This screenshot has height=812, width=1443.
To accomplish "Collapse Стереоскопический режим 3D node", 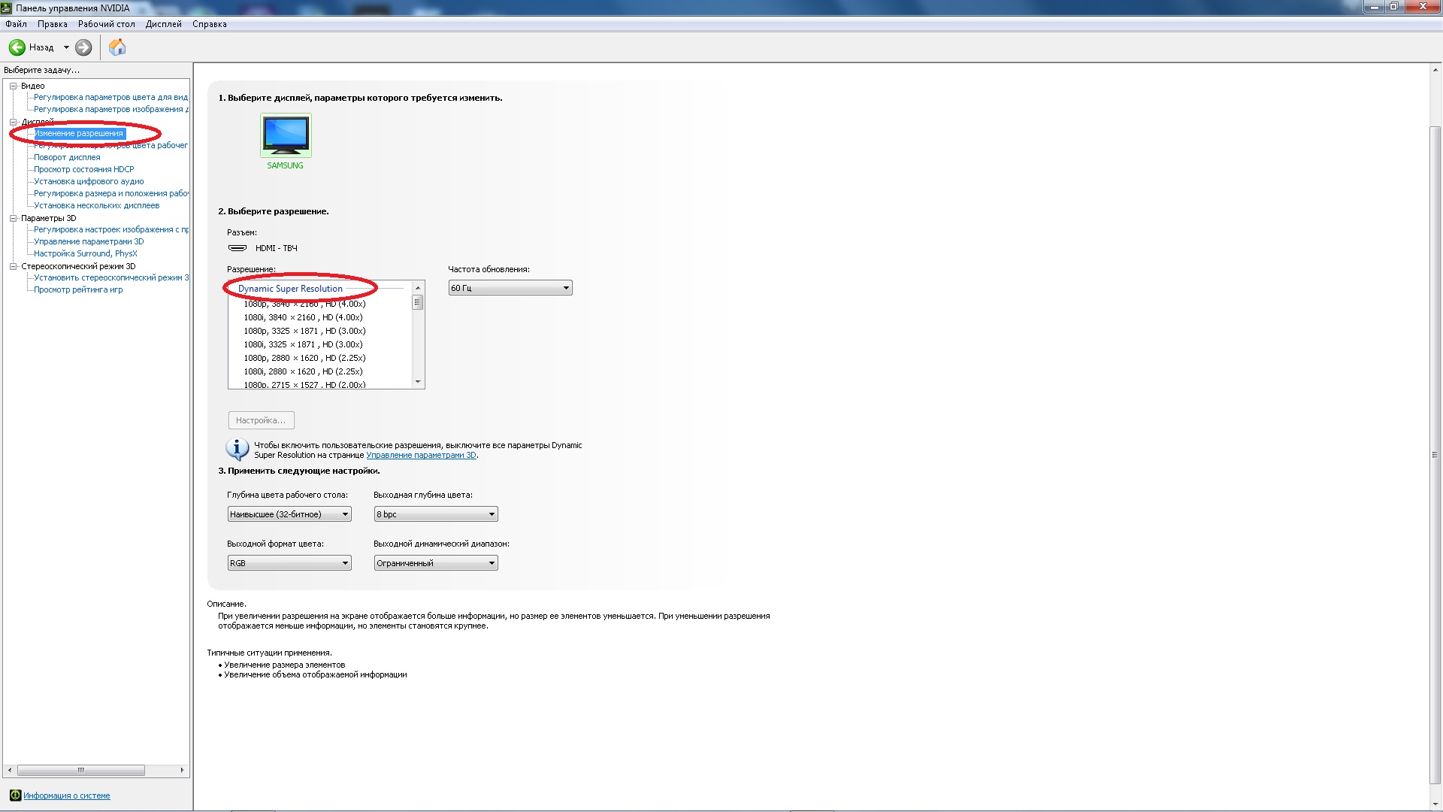I will 13,266.
